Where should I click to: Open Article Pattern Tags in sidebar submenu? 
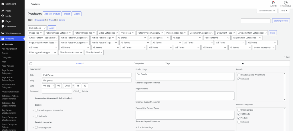pyautogui.click(x=11, y=91)
